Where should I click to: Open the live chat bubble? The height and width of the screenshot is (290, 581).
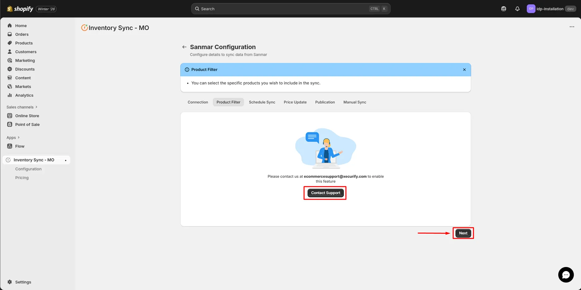coord(566,275)
